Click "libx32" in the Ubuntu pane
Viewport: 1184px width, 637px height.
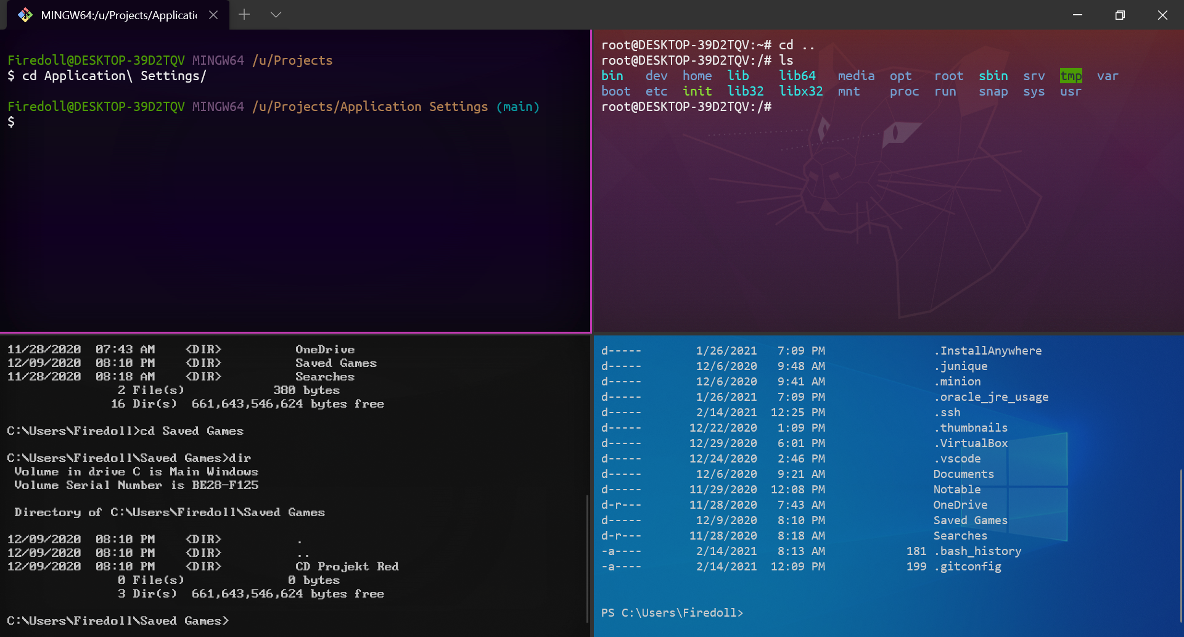pos(800,91)
